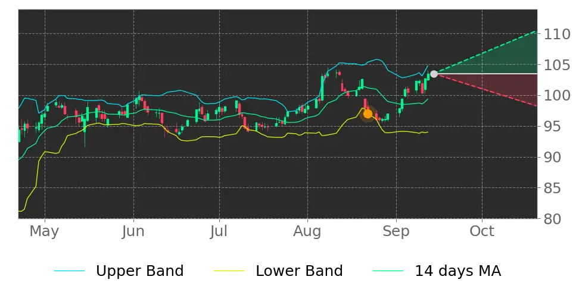The width and height of the screenshot is (579, 289).
Task: Click the yellow Lower Band legend line
Action: (x=229, y=271)
